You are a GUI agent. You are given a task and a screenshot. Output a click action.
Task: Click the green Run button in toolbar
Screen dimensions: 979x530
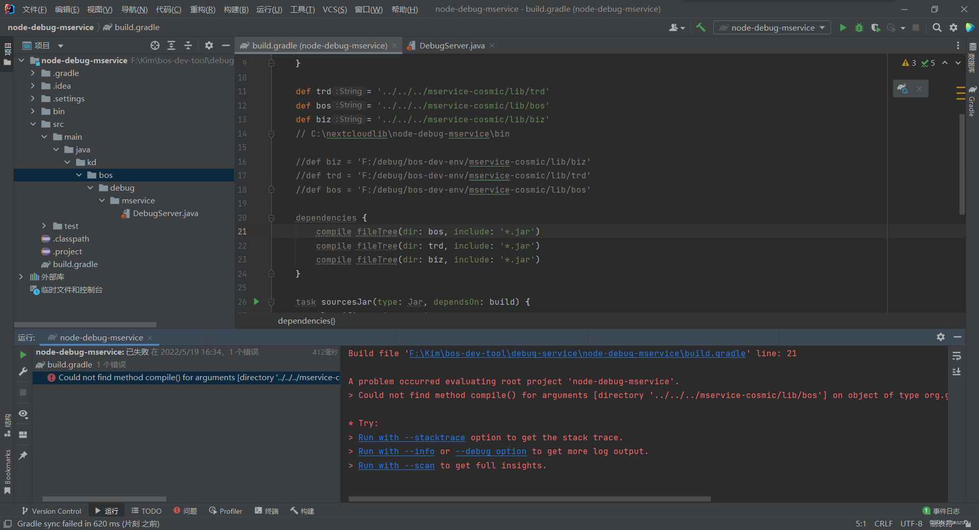tap(843, 28)
